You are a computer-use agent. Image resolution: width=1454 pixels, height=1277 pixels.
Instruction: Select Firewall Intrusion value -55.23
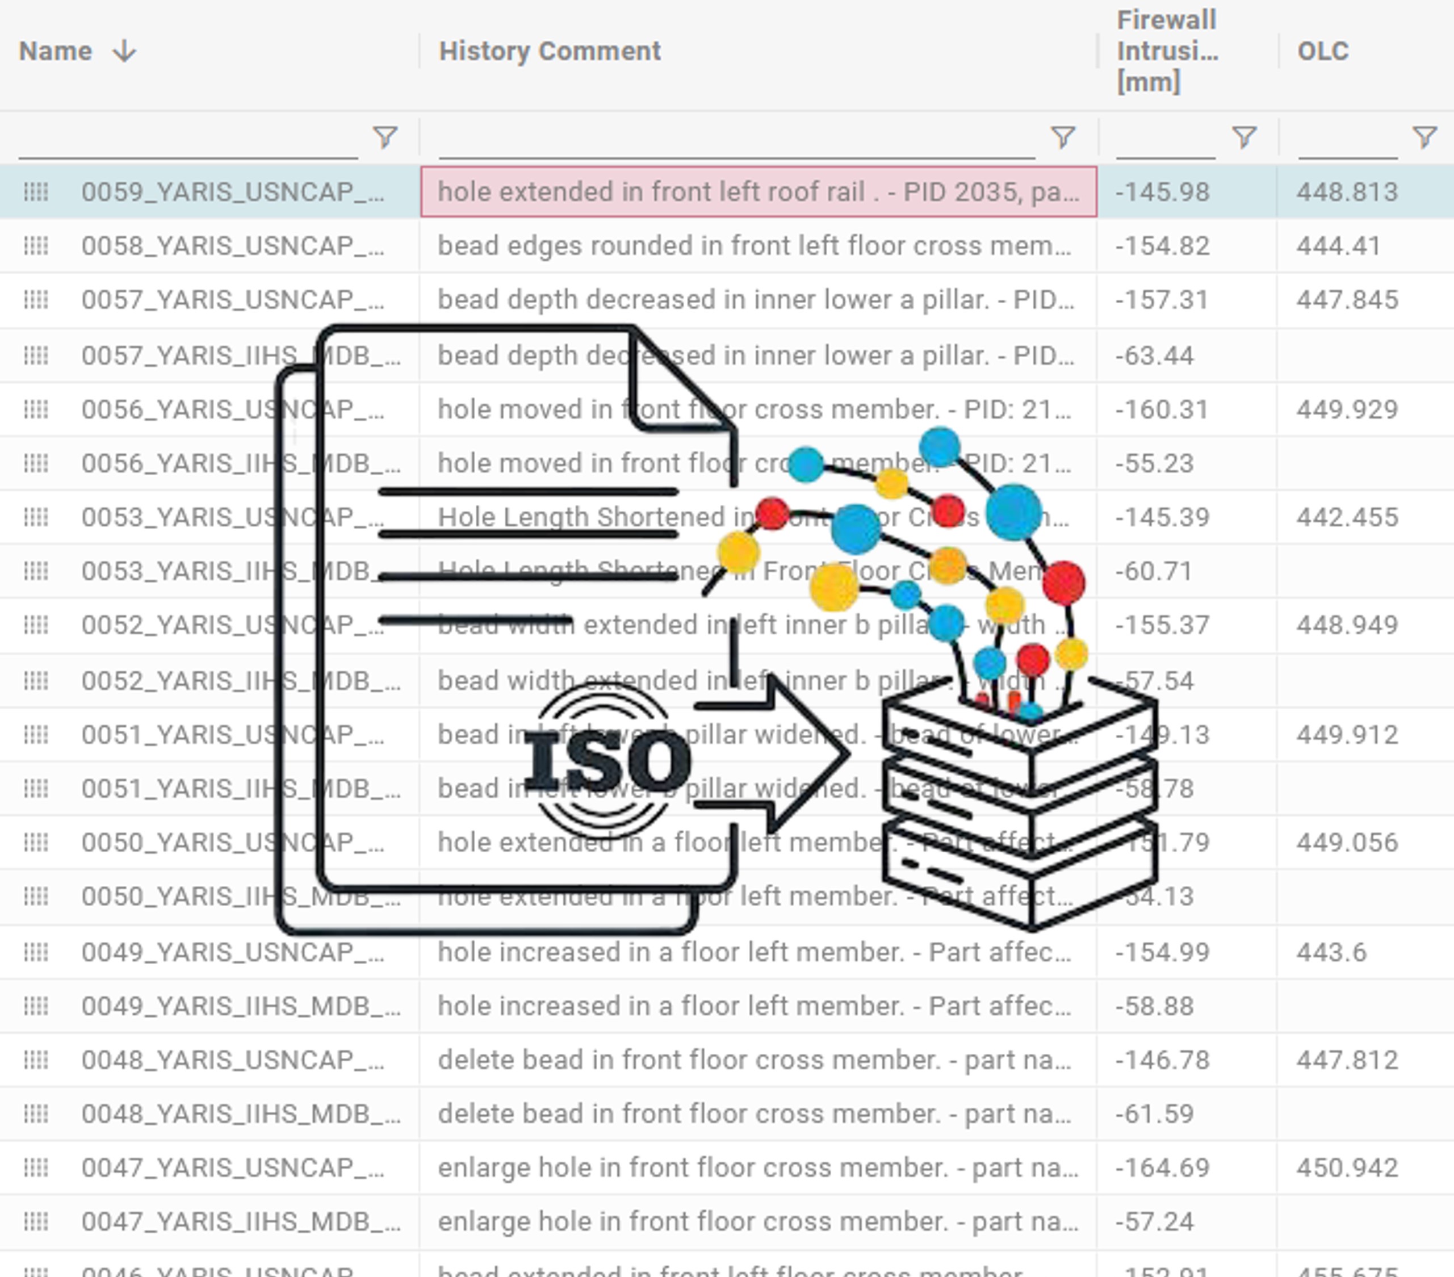(x=1155, y=463)
